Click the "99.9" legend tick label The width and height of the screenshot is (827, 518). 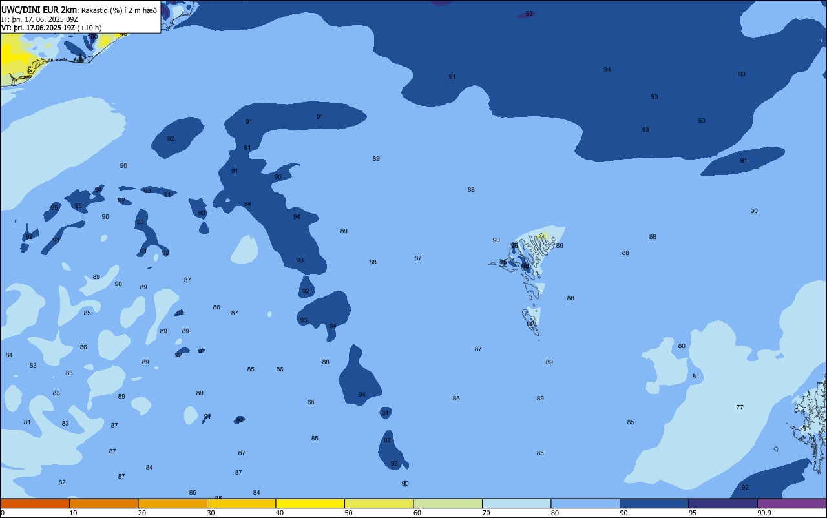click(x=765, y=513)
